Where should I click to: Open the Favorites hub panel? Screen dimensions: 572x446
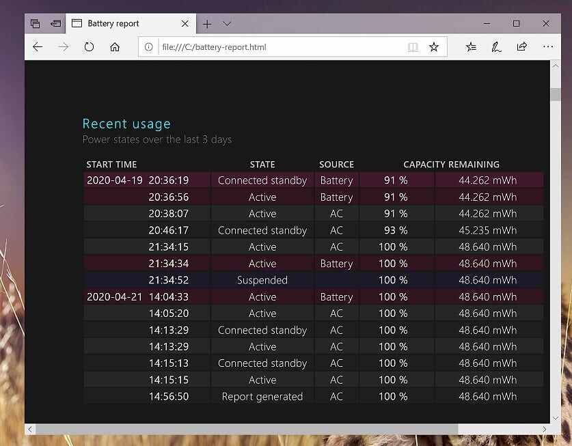coord(471,47)
